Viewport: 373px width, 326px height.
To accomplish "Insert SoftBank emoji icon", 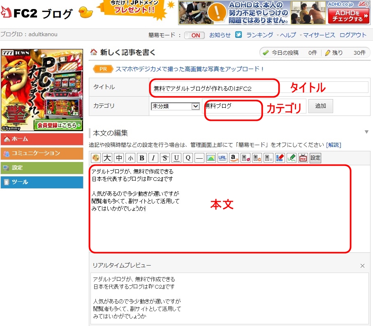I will point(268,158).
